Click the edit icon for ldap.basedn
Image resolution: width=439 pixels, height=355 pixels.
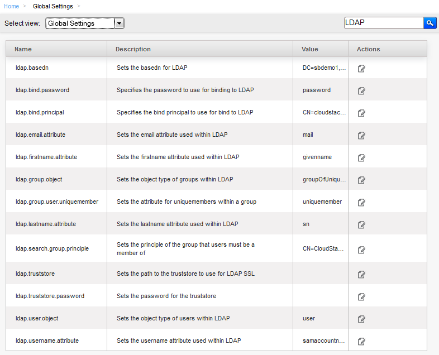[x=361, y=68]
